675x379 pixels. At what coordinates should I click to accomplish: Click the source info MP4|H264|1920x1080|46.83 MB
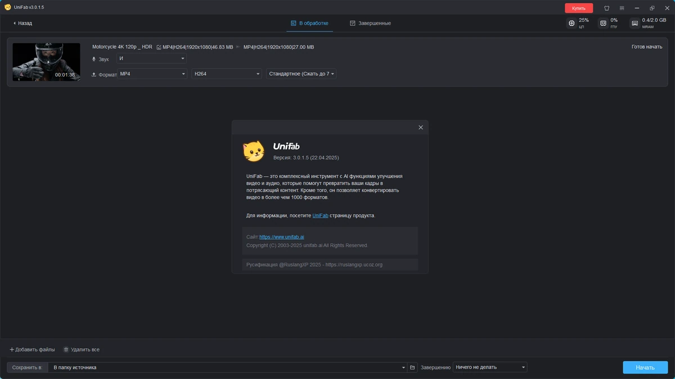(197, 47)
